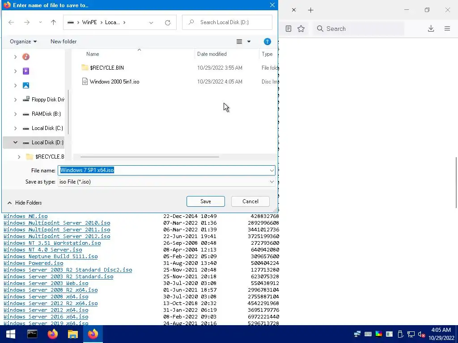This screenshot has height=343, width=458.
Task: Go up one folder level
Action: [x=54, y=22]
